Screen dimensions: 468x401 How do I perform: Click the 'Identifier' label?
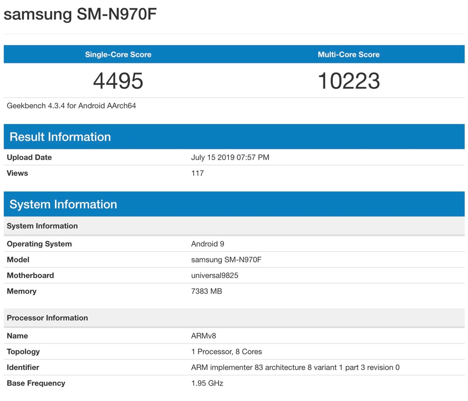[22, 367]
